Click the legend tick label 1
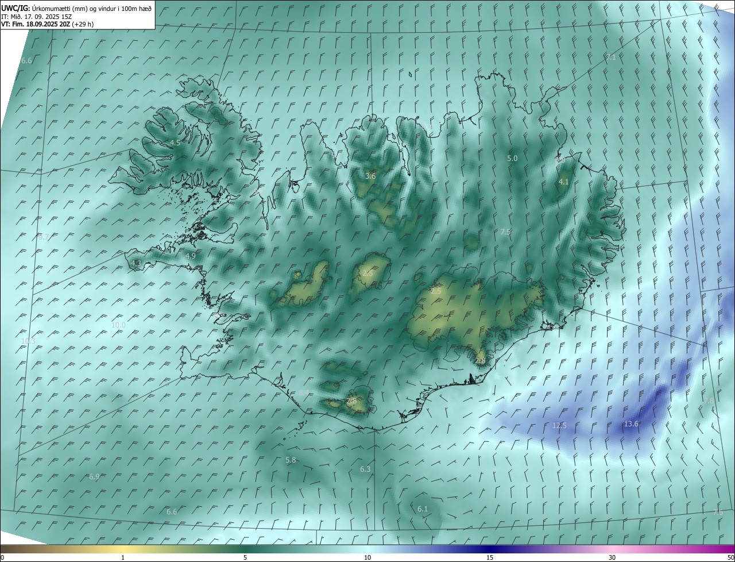This screenshot has height=562, width=735. pos(123,557)
